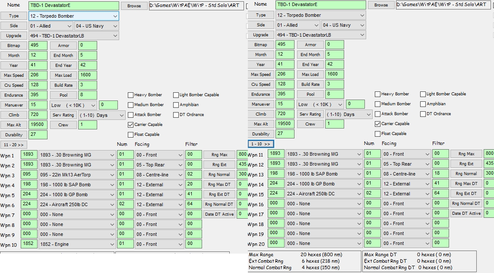Uncheck Carrier Capable in right panel
494x273 pixels.
(x=377, y=124)
